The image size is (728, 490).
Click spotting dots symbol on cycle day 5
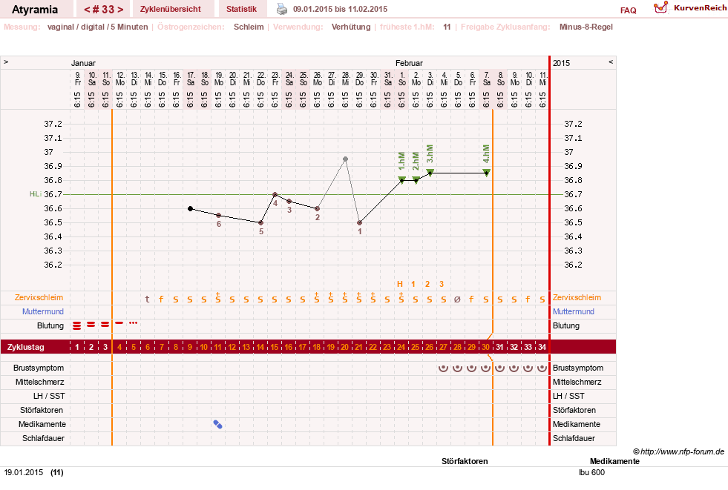pos(134,322)
